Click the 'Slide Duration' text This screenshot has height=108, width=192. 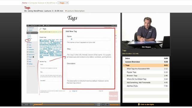click(x=130, y=54)
